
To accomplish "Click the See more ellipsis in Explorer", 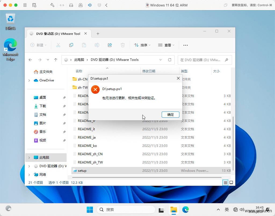I will tap(185, 45).
